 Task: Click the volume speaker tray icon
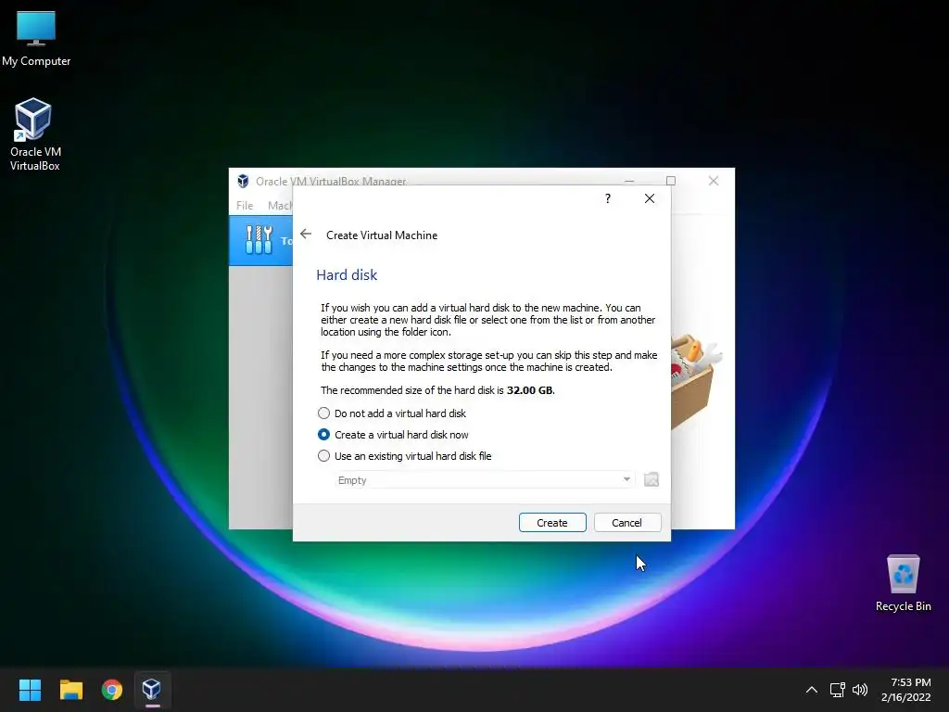click(860, 690)
